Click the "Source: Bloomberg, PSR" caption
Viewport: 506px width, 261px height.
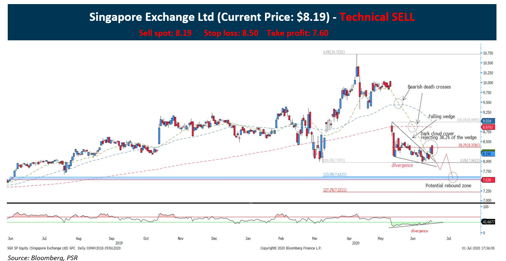point(43,257)
